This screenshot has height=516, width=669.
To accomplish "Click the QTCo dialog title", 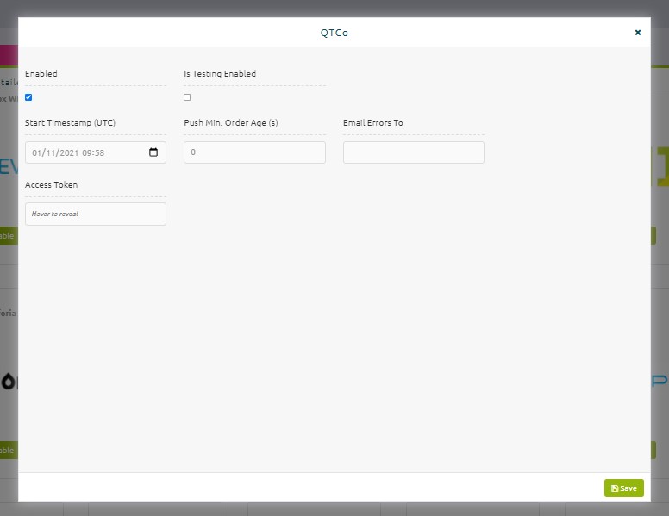I will pos(334,33).
